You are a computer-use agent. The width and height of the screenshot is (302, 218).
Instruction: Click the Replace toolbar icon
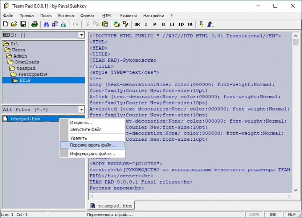(55, 24)
